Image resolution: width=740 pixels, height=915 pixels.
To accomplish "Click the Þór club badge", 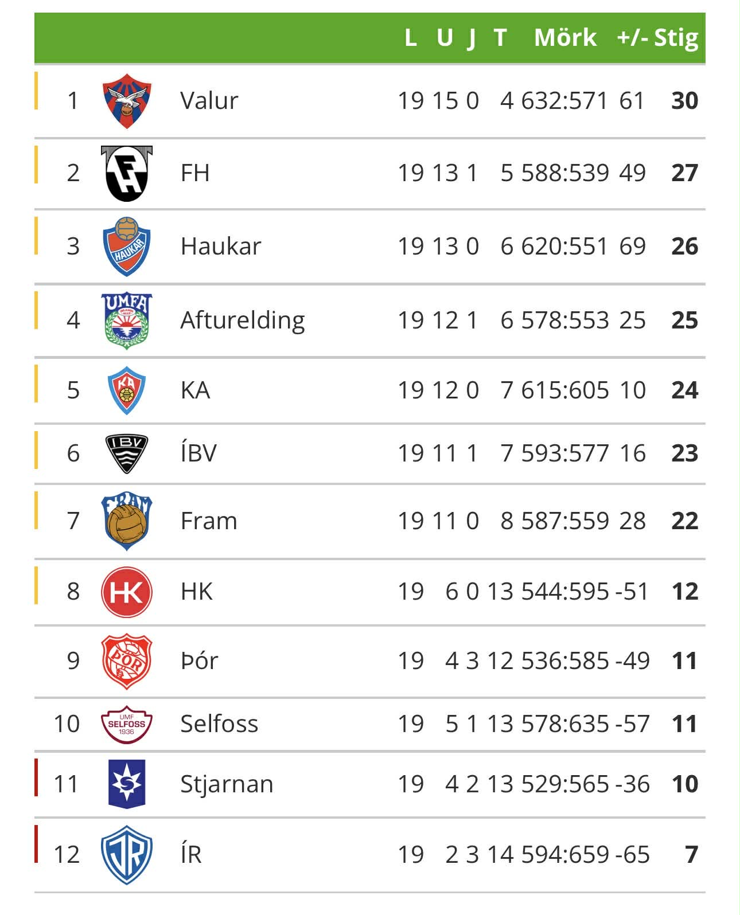I will [x=126, y=661].
